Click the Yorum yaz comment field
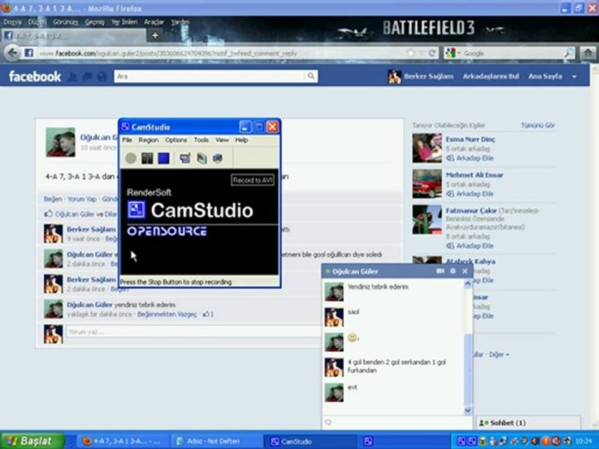Screen dimensions: 599x449 coord(193,332)
